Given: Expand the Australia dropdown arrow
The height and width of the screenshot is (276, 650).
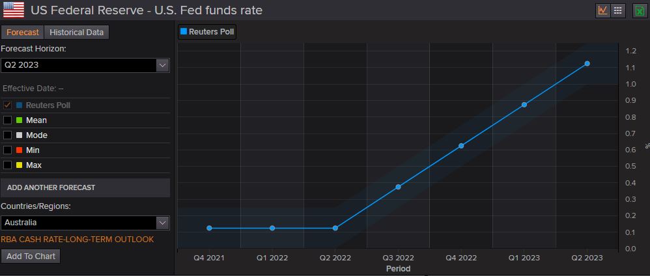Looking at the screenshot, I should (163, 223).
